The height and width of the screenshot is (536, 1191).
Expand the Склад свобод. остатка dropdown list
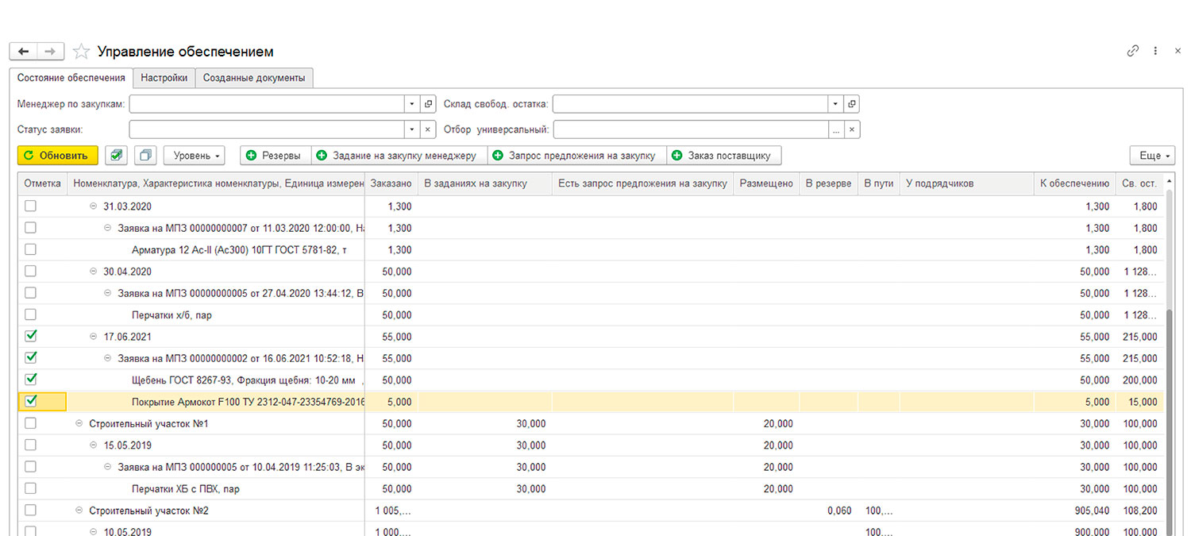[835, 104]
